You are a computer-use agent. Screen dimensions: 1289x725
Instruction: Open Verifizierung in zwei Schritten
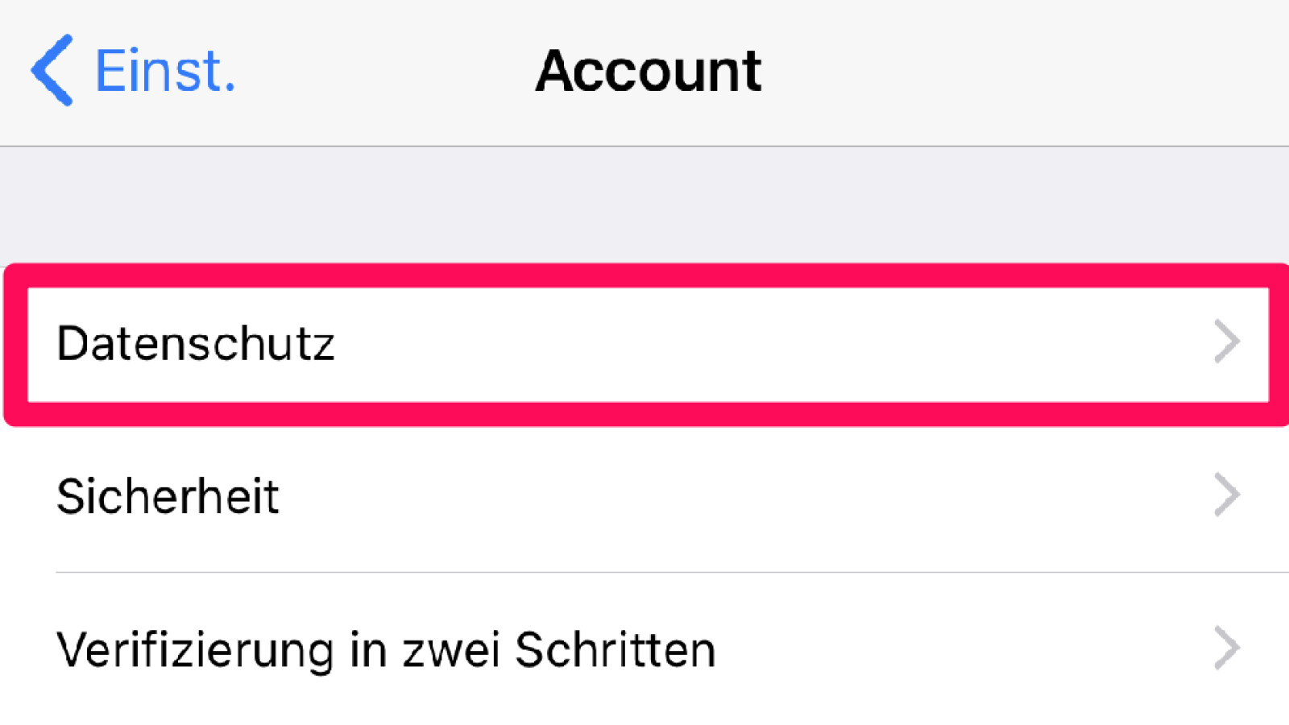385,649
